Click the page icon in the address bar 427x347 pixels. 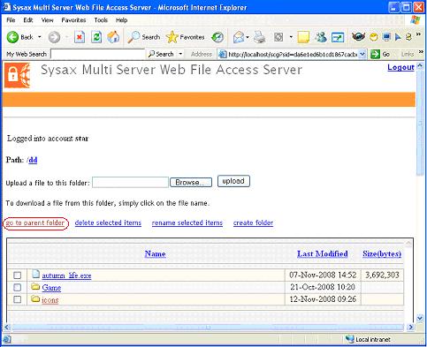click(x=223, y=54)
